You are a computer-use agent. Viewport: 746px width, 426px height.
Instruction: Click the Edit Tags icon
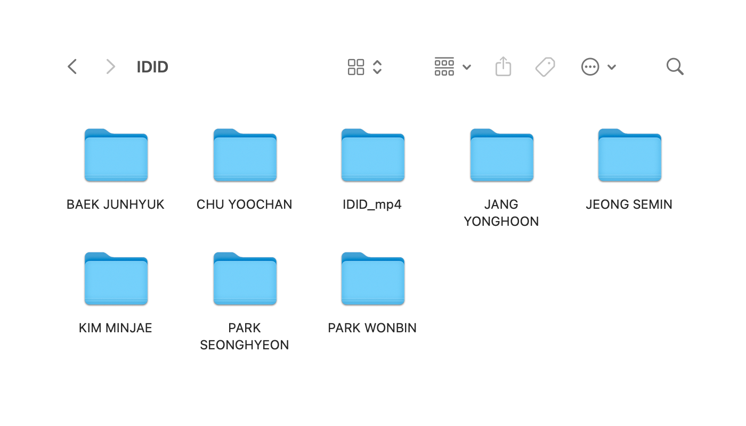pyautogui.click(x=545, y=67)
